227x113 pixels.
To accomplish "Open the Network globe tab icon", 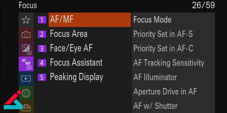I will pos(26,93).
